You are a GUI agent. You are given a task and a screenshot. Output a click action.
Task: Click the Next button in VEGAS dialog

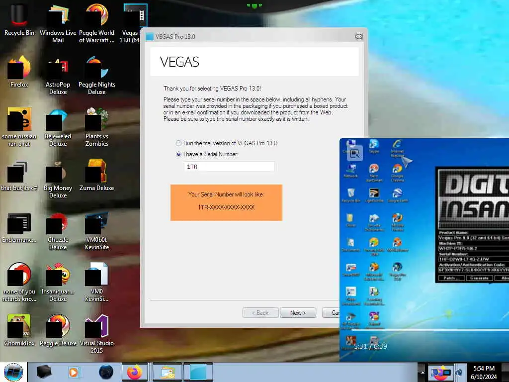298,312
